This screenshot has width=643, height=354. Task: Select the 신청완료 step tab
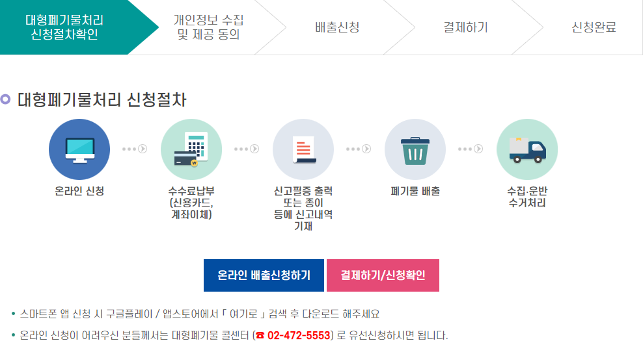coord(594,27)
